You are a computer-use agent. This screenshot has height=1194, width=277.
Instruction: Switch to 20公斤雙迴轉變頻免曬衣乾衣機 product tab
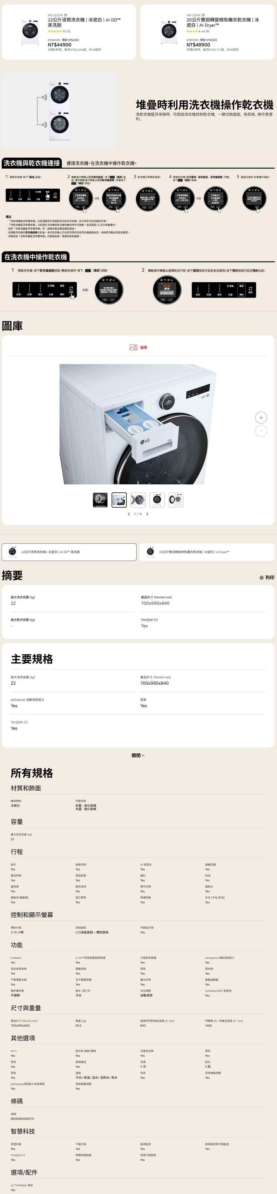coord(207,552)
